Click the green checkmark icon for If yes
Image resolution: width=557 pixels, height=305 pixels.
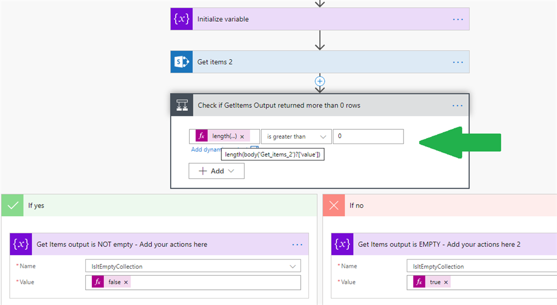click(13, 206)
